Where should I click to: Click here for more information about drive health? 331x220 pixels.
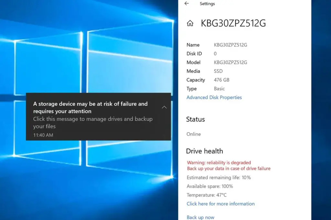click(220, 204)
